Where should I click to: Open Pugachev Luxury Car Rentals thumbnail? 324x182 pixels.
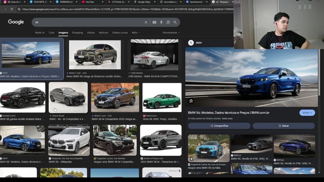[115, 140]
